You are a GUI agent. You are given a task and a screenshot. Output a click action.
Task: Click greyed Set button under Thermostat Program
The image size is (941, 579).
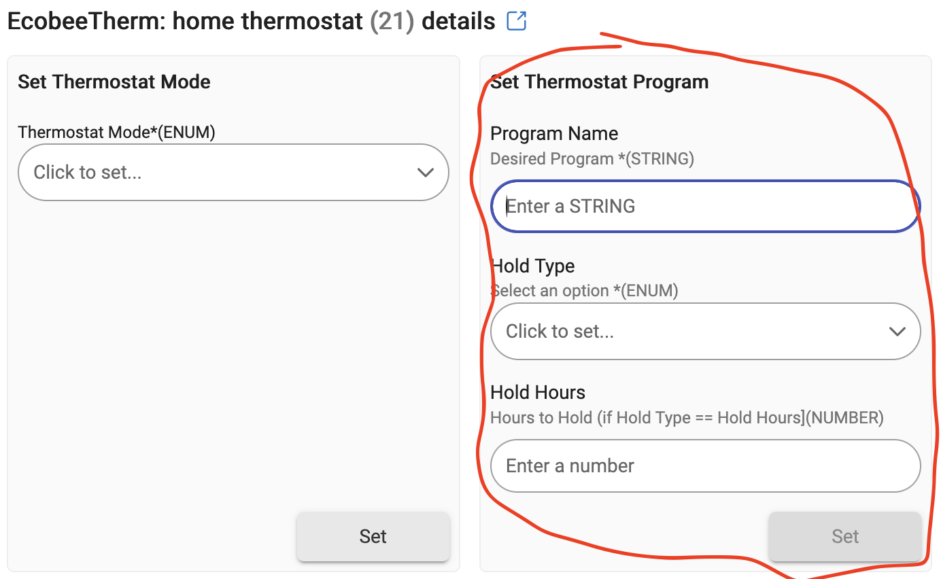coord(845,536)
